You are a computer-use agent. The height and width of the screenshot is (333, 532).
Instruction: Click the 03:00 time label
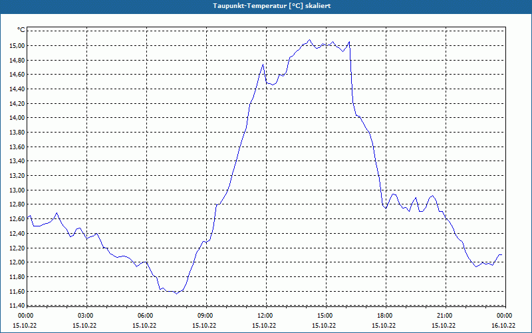[86, 316]
